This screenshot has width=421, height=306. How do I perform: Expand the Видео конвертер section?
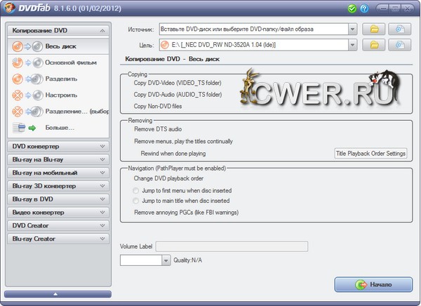58,212
